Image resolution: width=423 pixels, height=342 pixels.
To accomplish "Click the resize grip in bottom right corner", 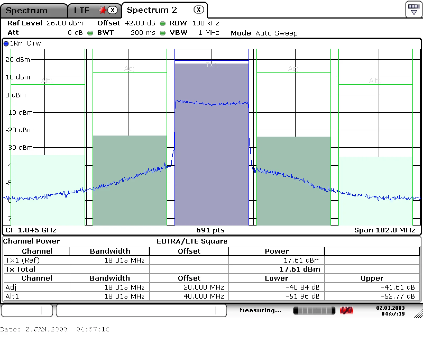I will pyautogui.click(x=419, y=313).
